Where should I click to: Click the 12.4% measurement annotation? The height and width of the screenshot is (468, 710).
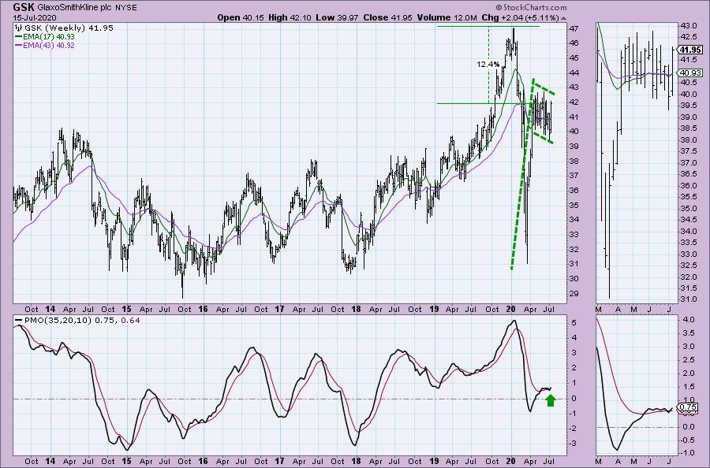(x=488, y=65)
